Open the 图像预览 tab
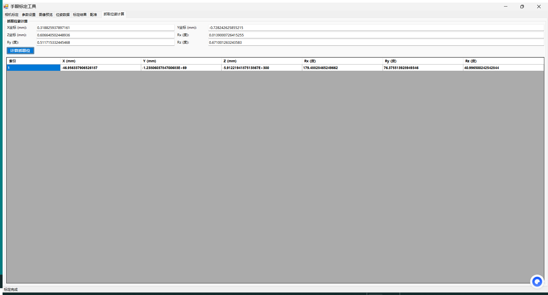548x295 pixels. tap(46, 14)
